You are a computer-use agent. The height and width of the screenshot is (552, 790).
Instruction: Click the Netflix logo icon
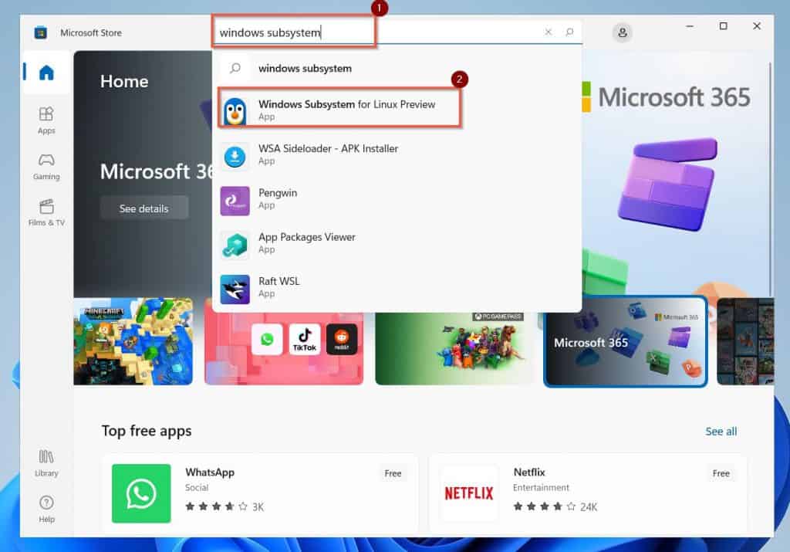pyautogui.click(x=468, y=493)
